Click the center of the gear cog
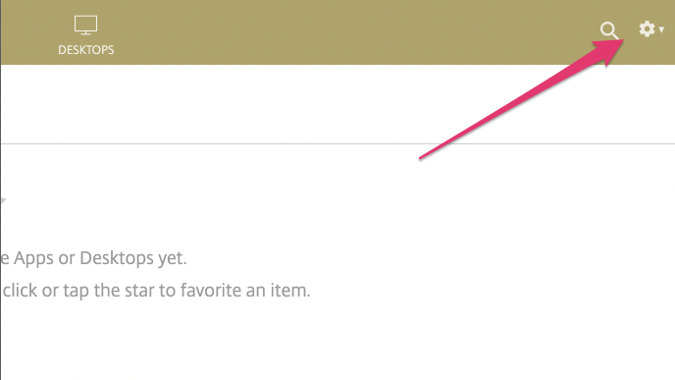 (647, 28)
